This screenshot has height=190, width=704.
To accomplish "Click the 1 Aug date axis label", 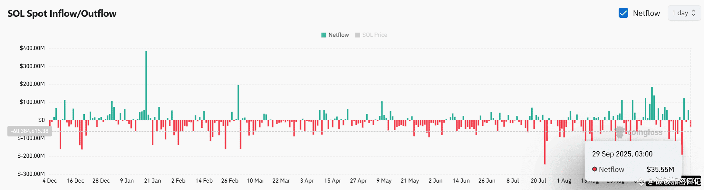I will (x=564, y=181).
